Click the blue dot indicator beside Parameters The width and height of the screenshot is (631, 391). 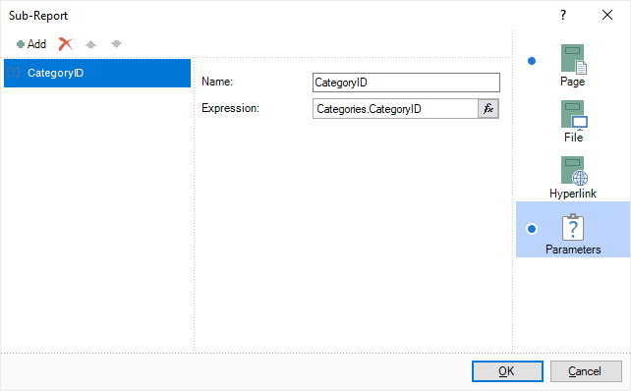(x=532, y=229)
